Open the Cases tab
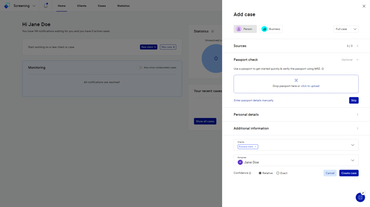This screenshot has width=370, height=207. point(102,6)
